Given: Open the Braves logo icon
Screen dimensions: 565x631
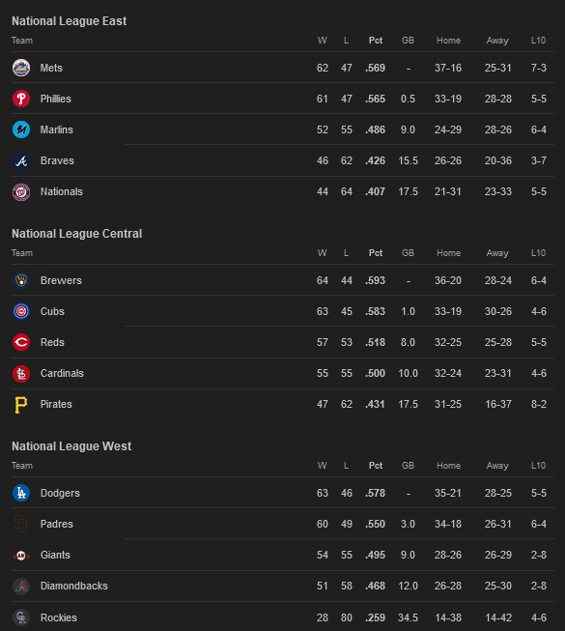Looking at the screenshot, I should pos(21,160).
